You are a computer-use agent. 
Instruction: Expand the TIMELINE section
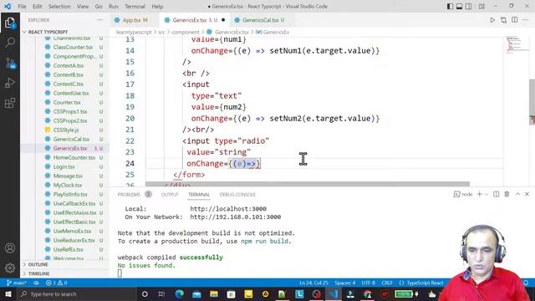38,273
